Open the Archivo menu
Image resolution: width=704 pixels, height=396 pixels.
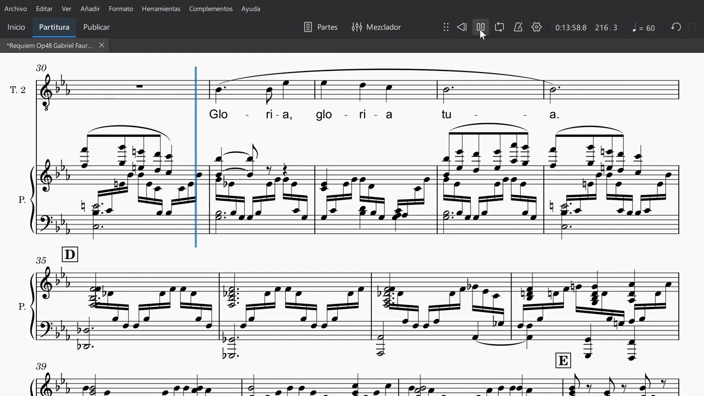point(15,9)
